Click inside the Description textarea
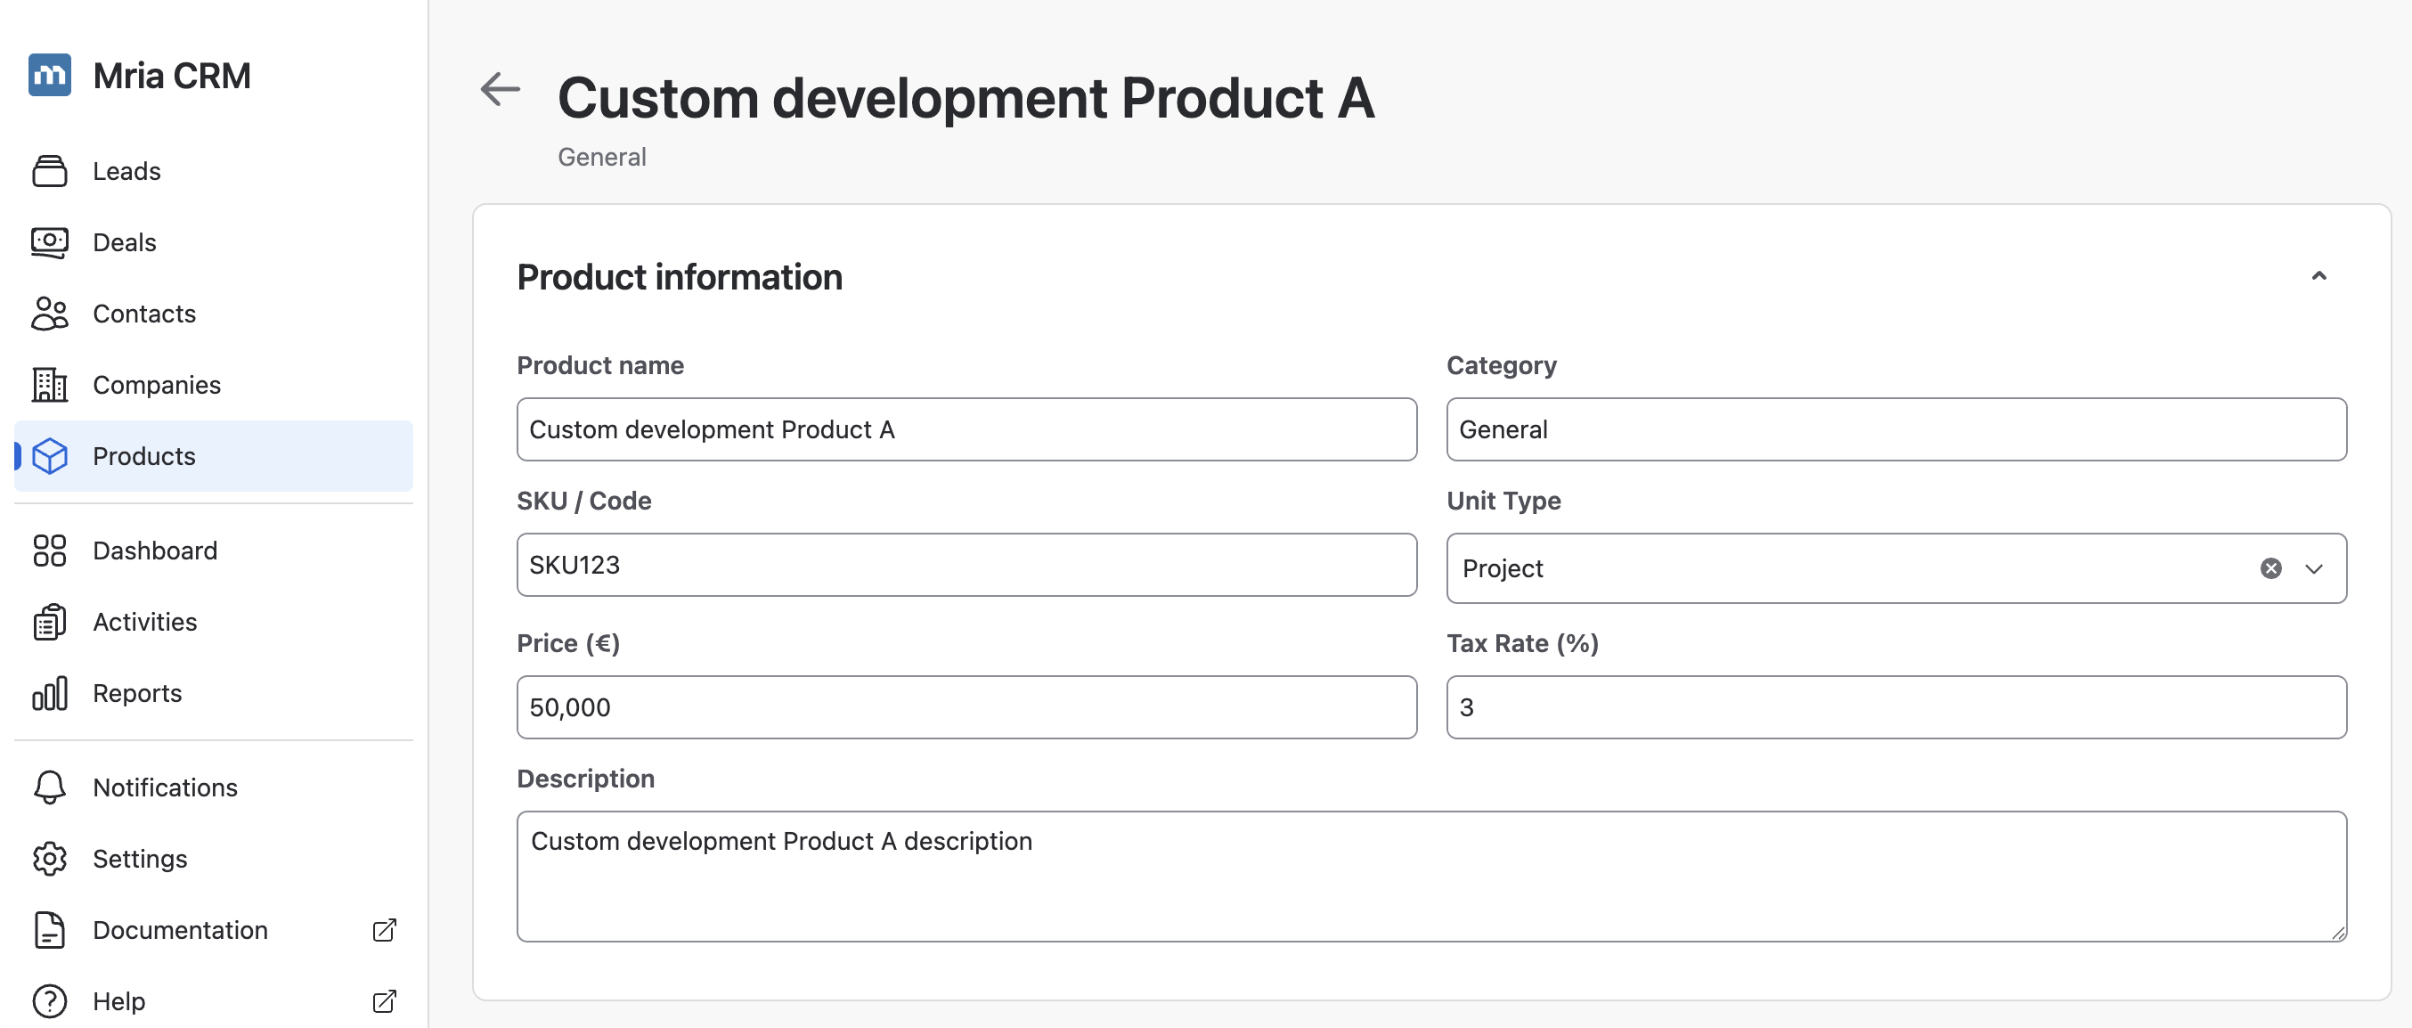The width and height of the screenshot is (2412, 1028). click(x=1431, y=877)
